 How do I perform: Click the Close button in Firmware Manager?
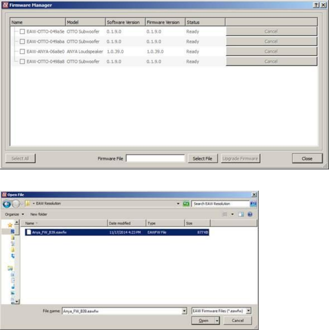(307, 158)
